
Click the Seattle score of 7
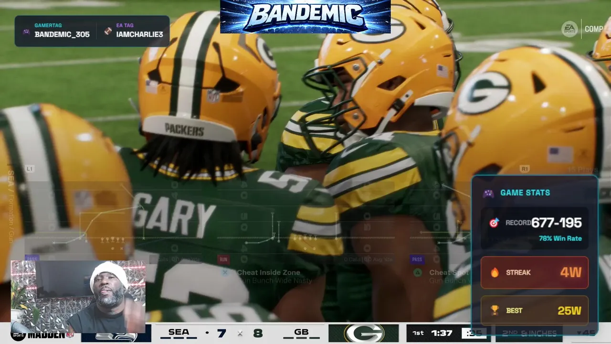click(222, 333)
